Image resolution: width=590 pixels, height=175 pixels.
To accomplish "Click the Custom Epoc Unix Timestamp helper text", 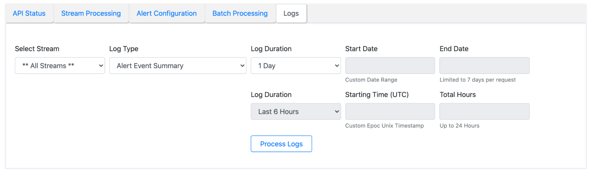I will coord(384,126).
